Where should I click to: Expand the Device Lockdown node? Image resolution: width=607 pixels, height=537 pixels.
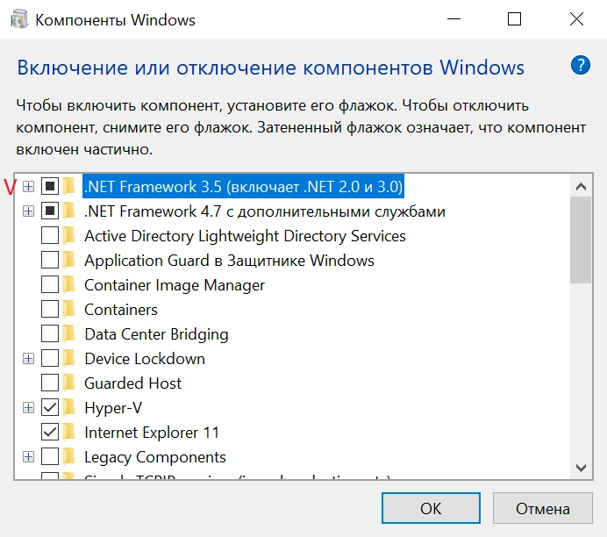point(28,359)
